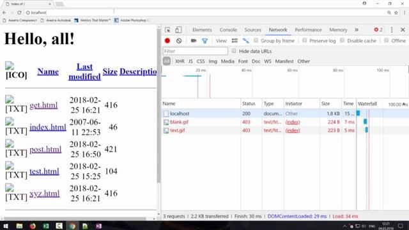Filter requests by Font
This screenshot has width=409, height=230.
click(243, 61)
